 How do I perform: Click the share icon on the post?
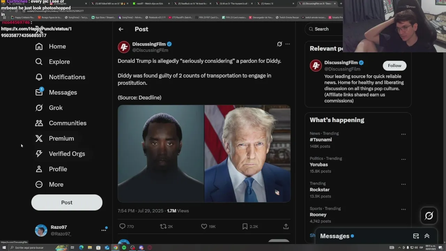point(286,226)
